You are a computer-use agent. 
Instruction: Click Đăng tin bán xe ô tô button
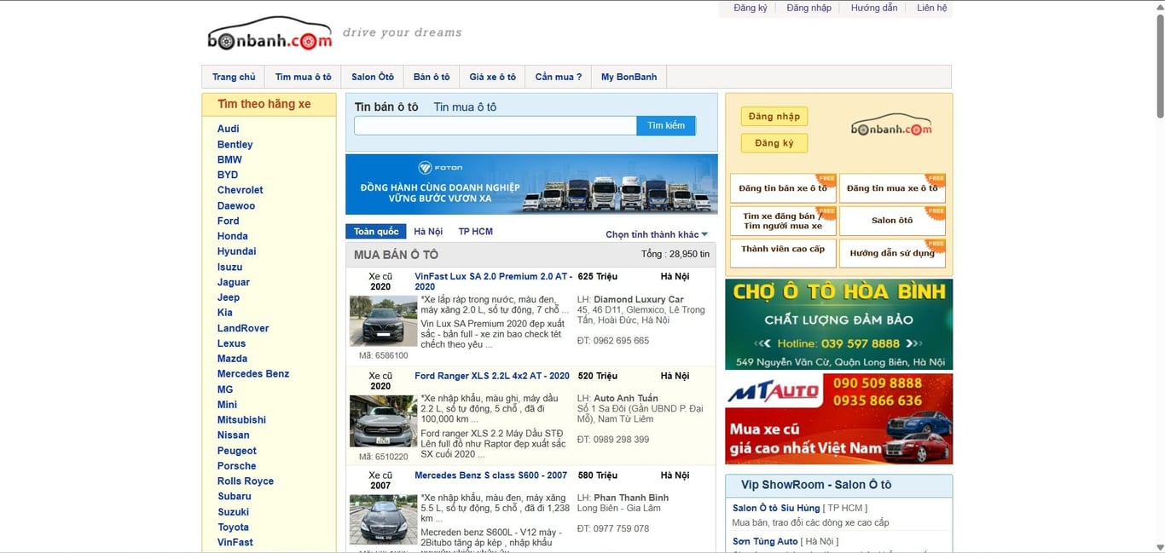(x=783, y=188)
